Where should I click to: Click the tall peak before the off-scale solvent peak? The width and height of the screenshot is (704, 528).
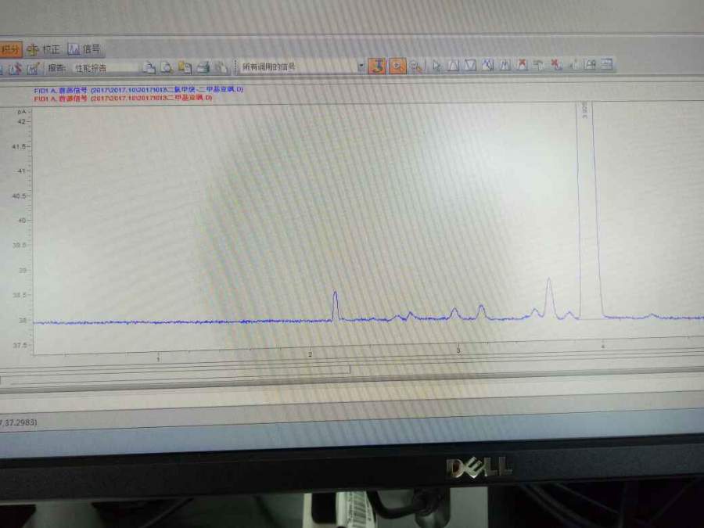[x=549, y=298]
